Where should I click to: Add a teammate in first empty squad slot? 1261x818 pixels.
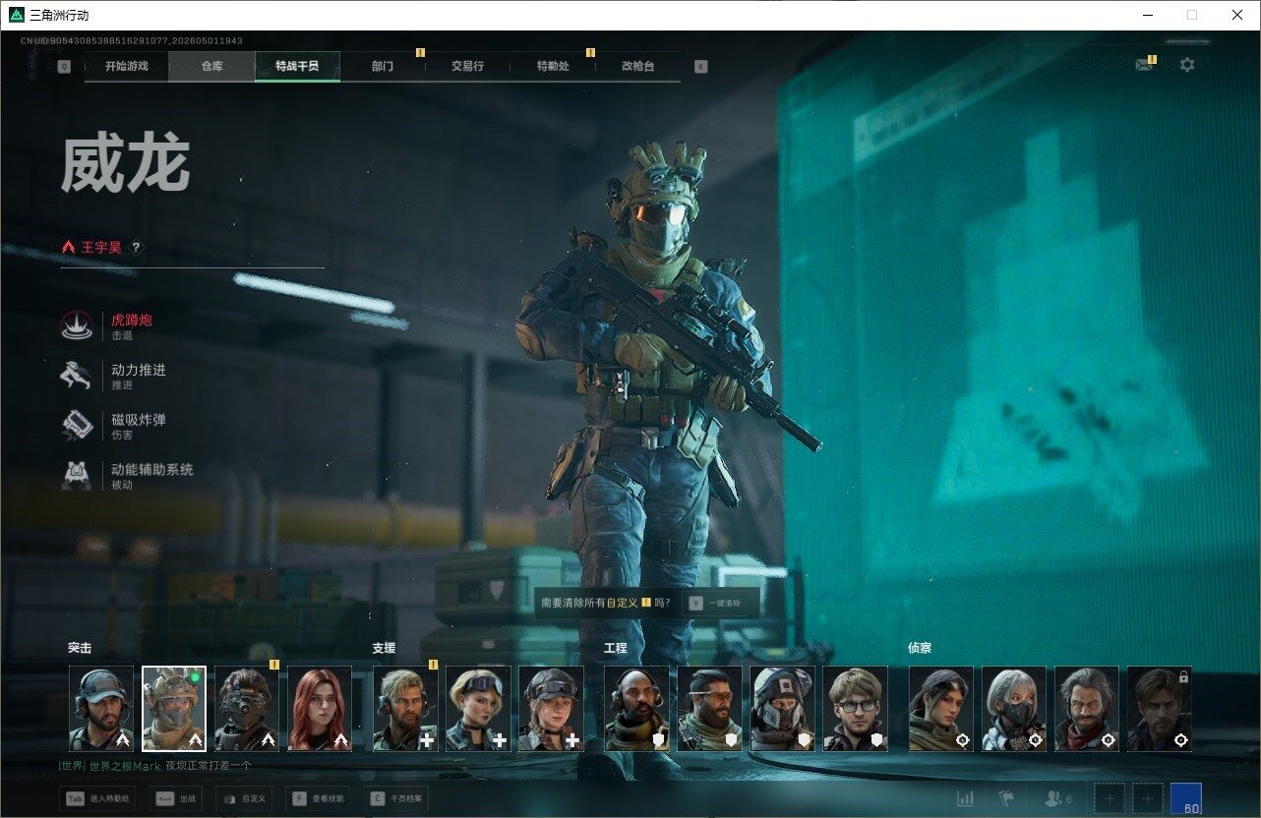click(1110, 799)
